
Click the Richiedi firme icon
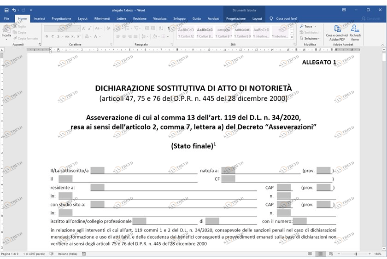coord(355,33)
